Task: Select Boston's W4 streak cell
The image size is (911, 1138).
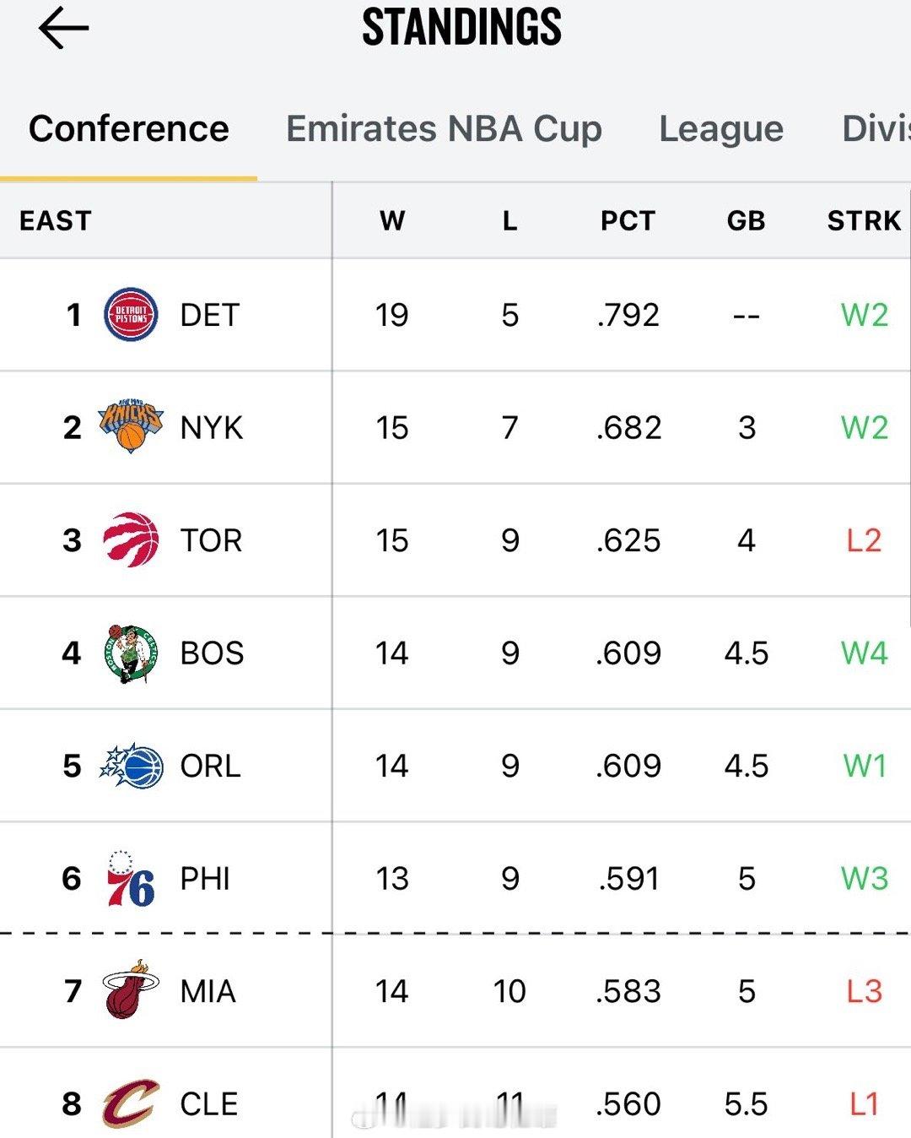Action: pyautogui.click(x=864, y=653)
